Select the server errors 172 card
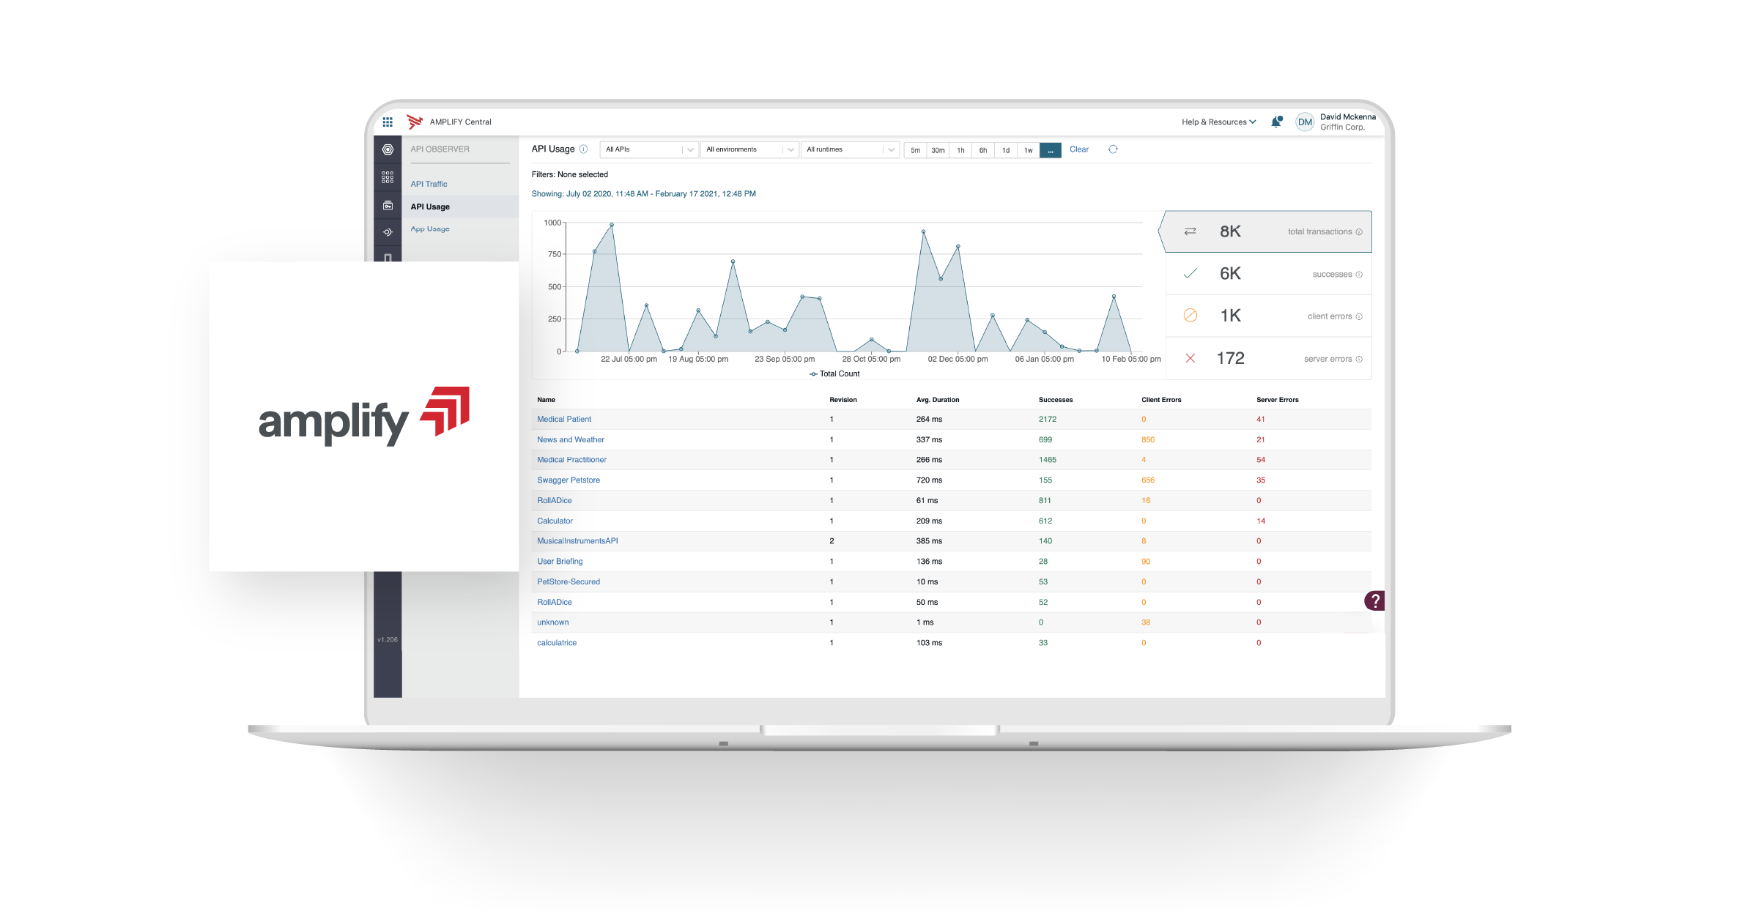1759x919 pixels. [1268, 358]
